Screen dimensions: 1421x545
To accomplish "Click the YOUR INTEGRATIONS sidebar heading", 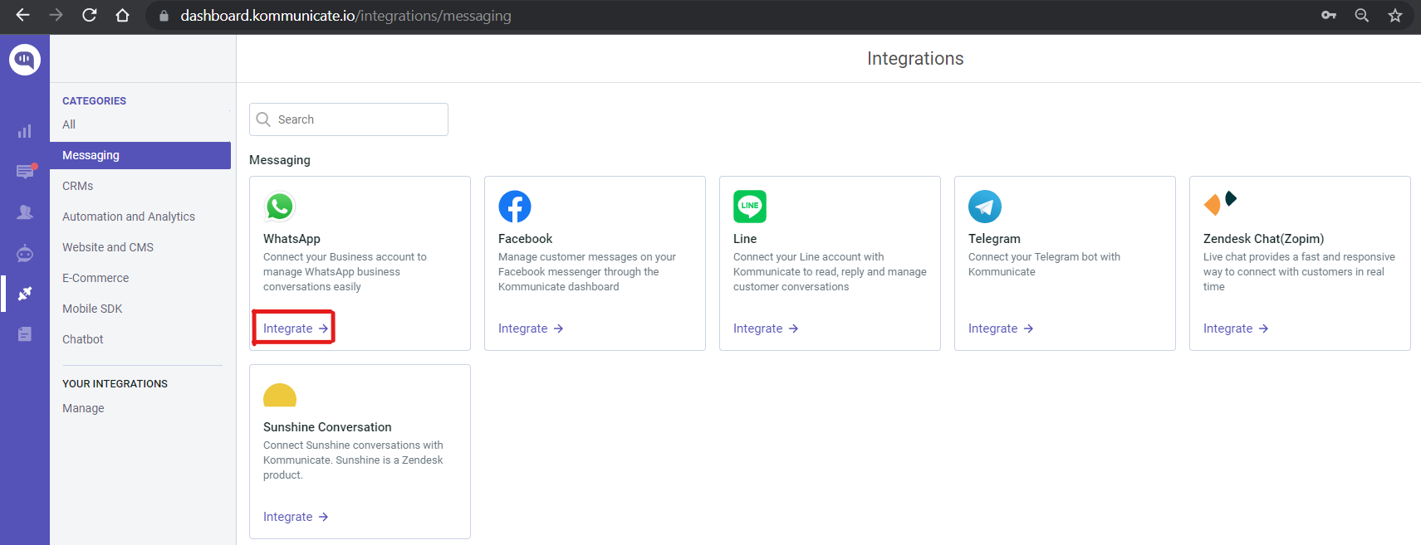I will click(115, 384).
